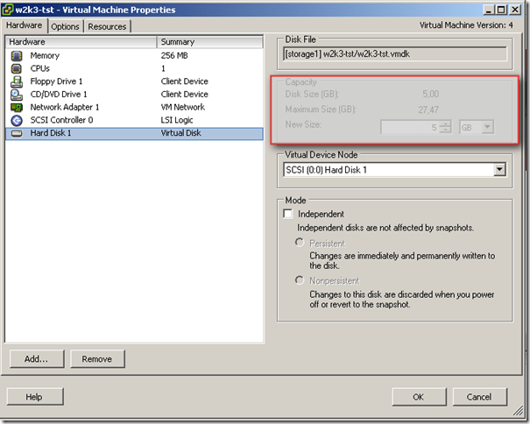
Task: Click the Hard Disk 1 icon
Action: pos(17,133)
